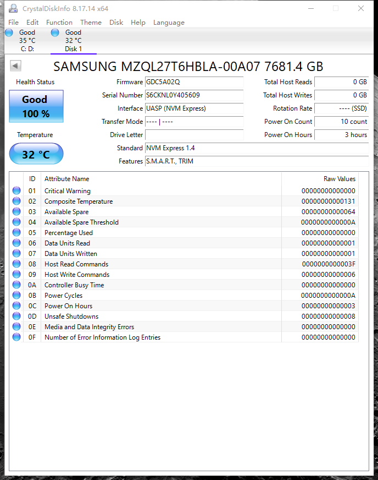
Task: Click status orb for Error Information Log Entries
Action: pyautogui.click(x=16, y=337)
